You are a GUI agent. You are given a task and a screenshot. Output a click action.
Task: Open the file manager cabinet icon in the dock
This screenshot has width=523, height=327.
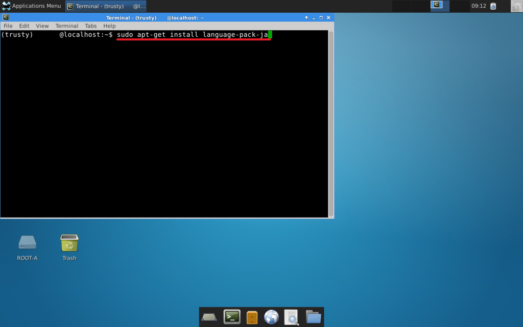252,317
